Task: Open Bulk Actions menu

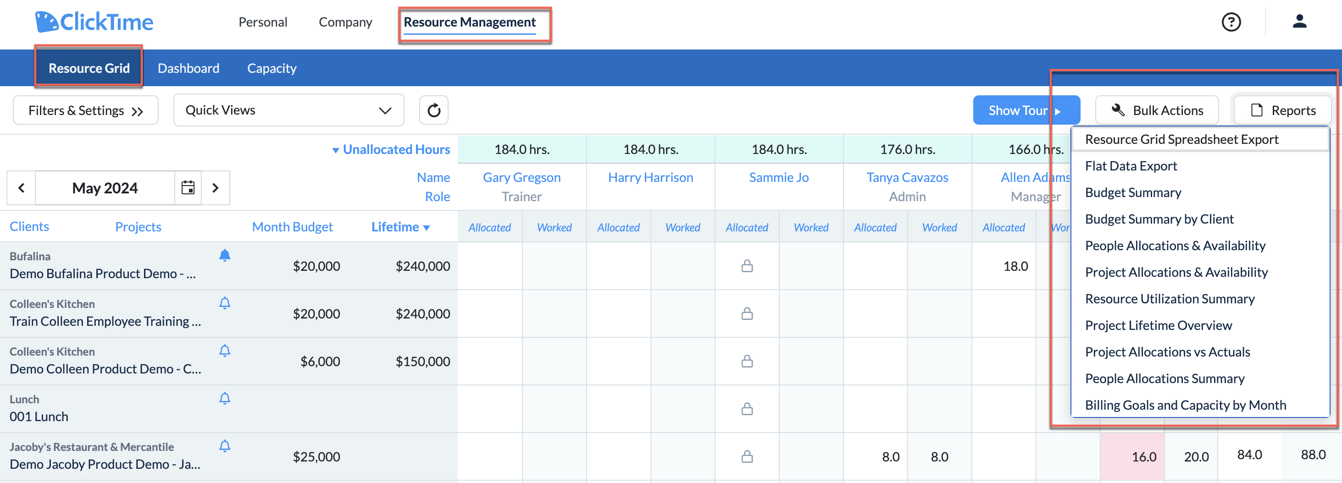Action: [x=1157, y=110]
